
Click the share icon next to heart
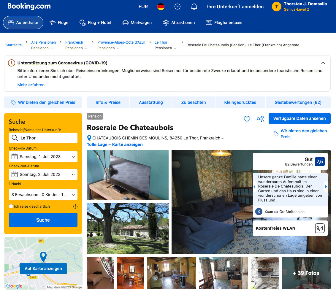coord(260,119)
